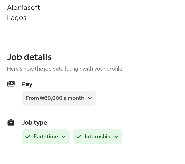185x164 pixels.
Task: Click the job details alignment description text
Action: click(x=65, y=69)
